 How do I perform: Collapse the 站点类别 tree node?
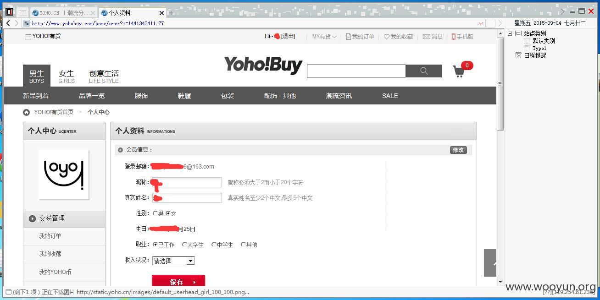510,33
